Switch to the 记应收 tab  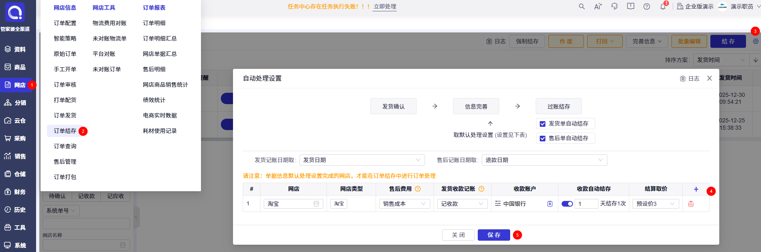[x=115, y=196]
